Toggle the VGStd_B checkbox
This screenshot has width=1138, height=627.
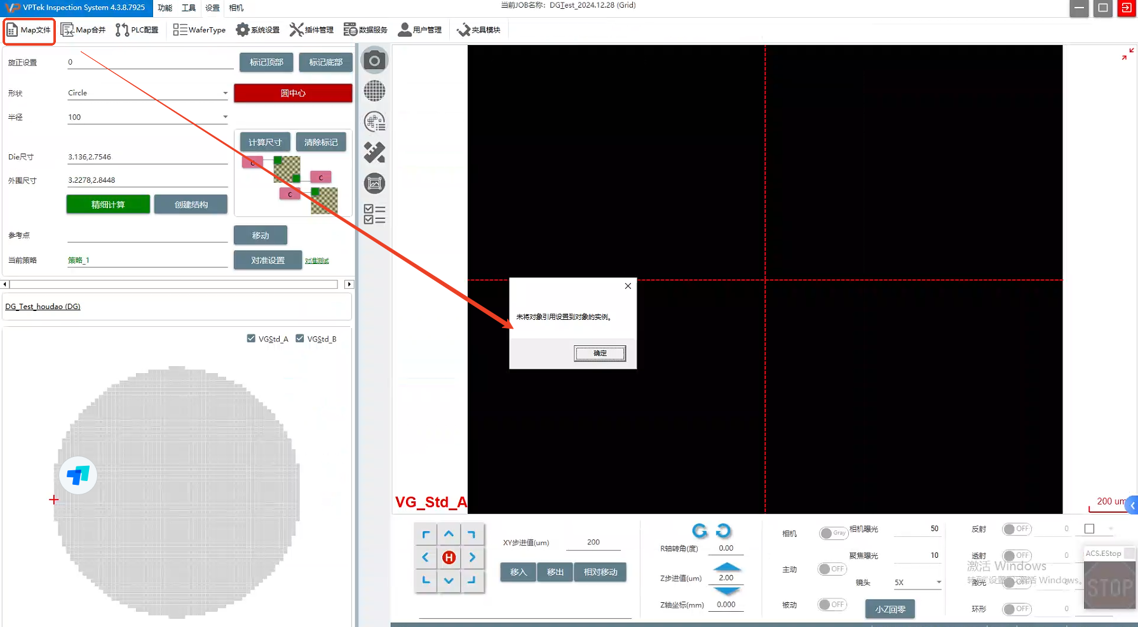point(300,338)
